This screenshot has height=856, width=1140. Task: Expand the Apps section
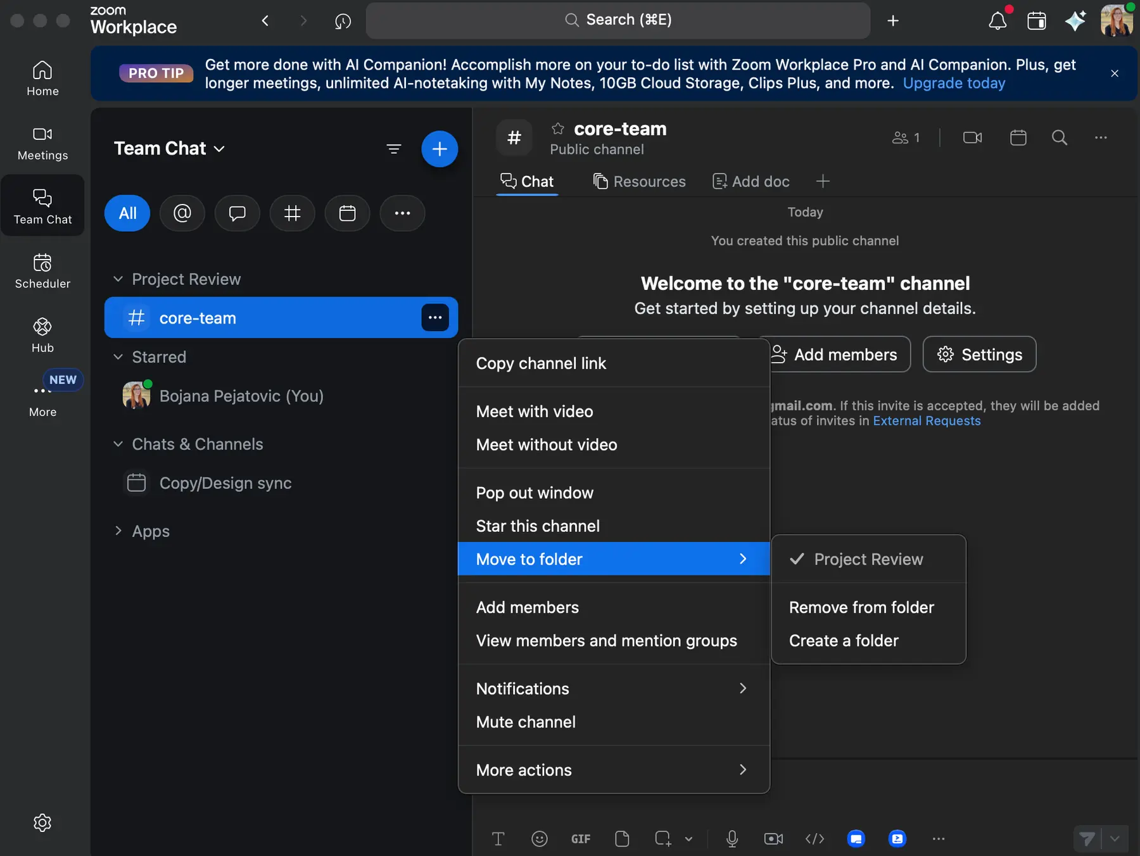coord(118,531)
